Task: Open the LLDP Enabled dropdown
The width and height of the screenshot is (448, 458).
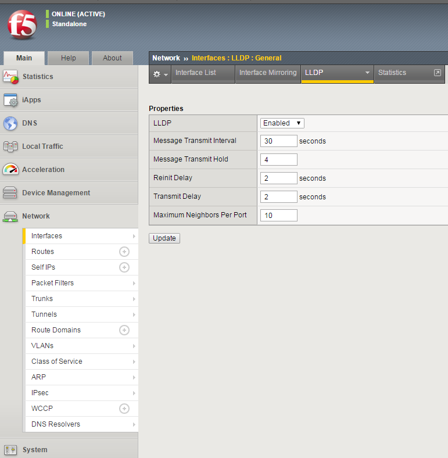Action: coord(282,123)
